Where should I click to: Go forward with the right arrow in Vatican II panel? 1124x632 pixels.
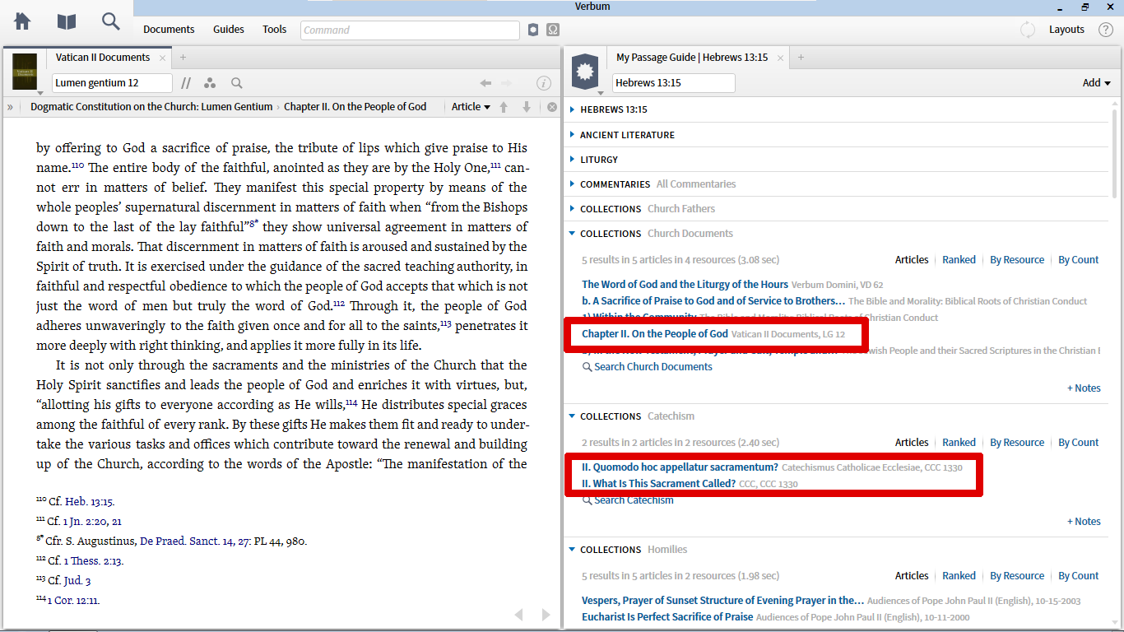pos(507,83)
